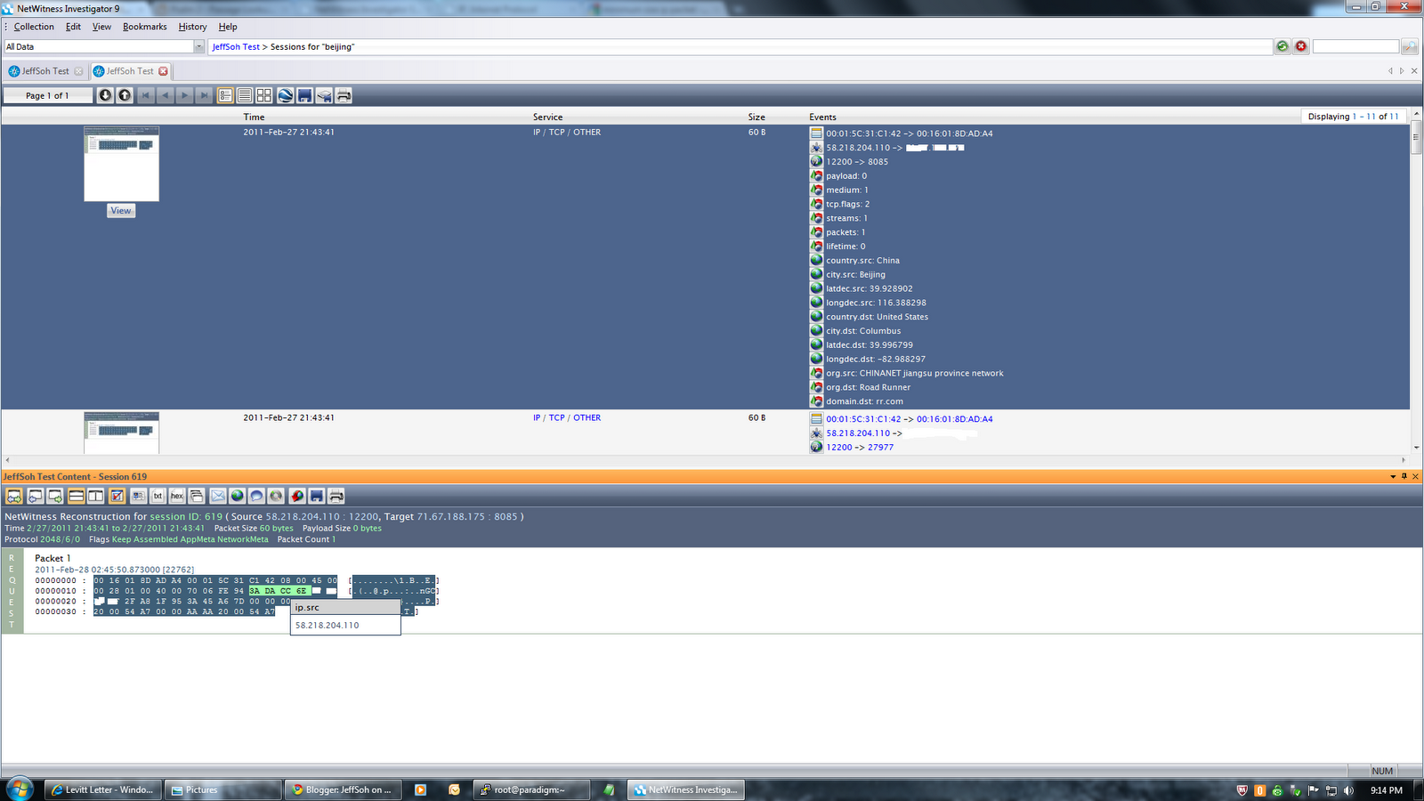Viewport: 1424px width, 801px height.
Task: Click the McAfee shield tray icon
Action: 1242,790
